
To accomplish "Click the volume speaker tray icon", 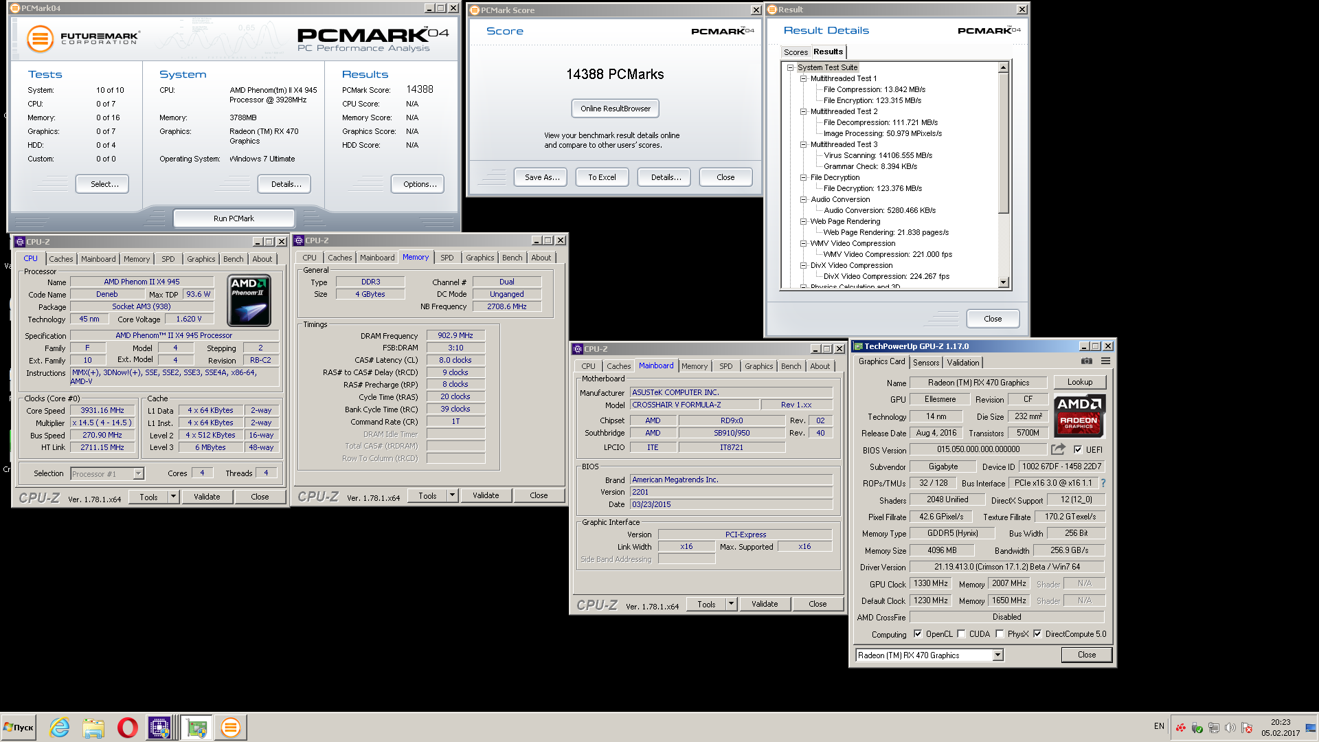I will click(x=1230, y=728).
